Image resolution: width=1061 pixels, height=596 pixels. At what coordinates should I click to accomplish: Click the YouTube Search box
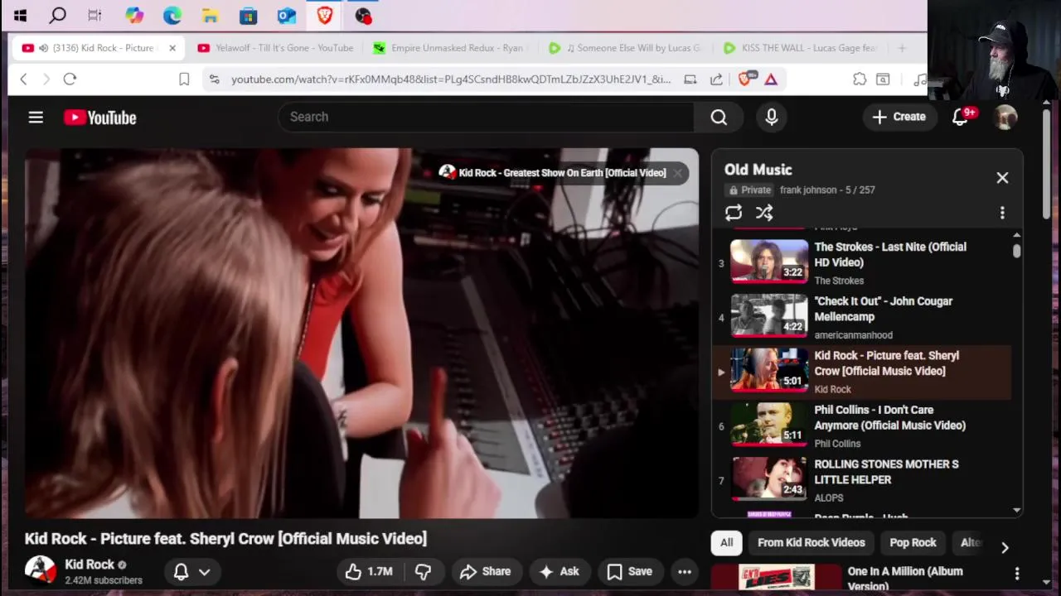pyautogui.click(x=486, y=117)
